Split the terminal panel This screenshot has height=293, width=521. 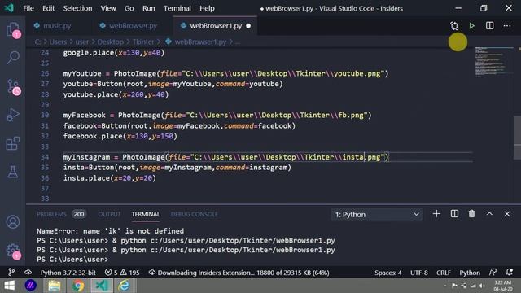(454, 214)
